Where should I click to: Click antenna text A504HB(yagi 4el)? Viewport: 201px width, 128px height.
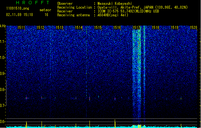coord(113,15)
